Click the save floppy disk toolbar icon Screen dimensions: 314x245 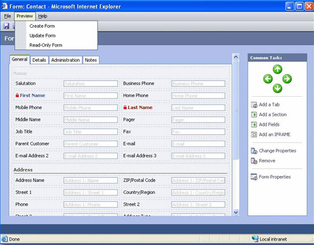pos(6,26)
